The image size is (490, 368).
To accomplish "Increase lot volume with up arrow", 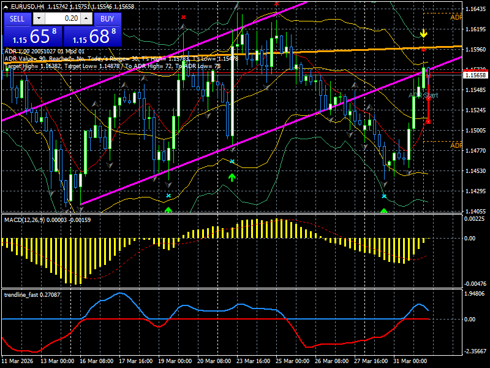I will (86, 18).
